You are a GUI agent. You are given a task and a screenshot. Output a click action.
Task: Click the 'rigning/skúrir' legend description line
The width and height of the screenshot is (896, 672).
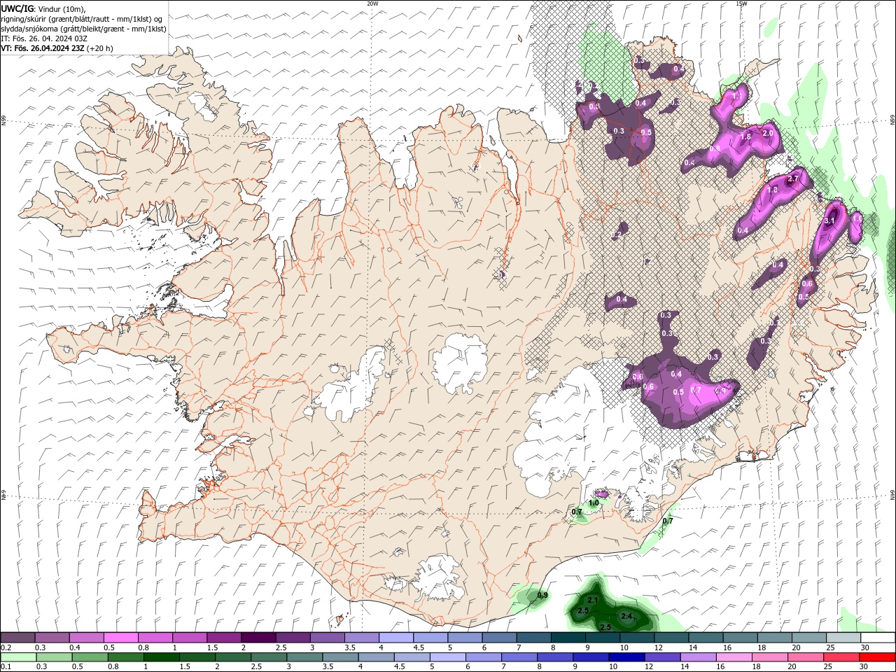[x=82, y=18]
